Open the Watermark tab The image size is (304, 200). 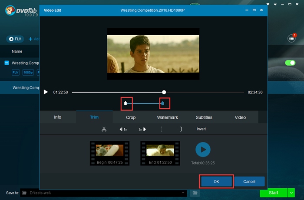click(168, 117)
